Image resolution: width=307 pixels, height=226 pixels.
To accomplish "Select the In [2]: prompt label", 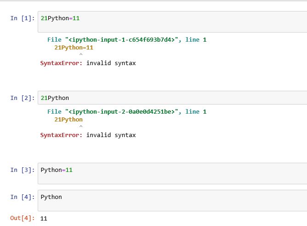I will 23,98.
